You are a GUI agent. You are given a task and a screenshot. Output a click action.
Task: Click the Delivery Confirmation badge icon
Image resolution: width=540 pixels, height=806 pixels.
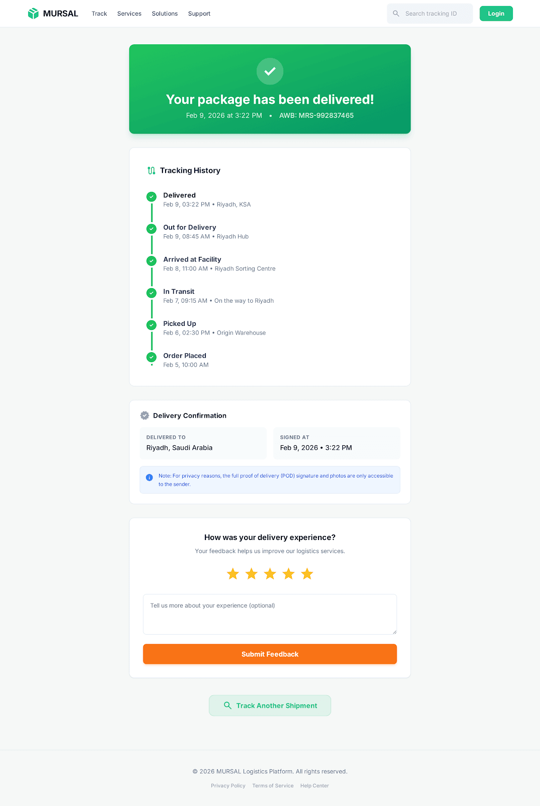coord(145,415)
